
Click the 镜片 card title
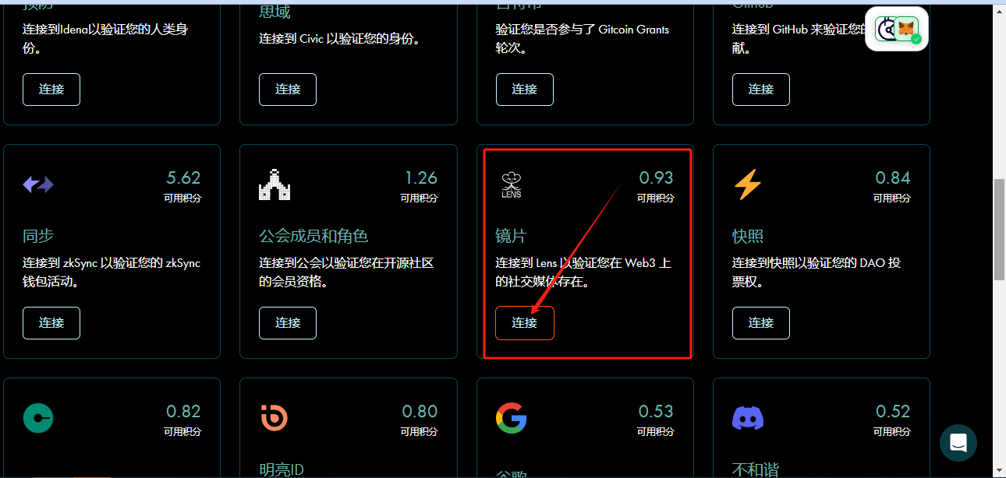click(511, 236)
